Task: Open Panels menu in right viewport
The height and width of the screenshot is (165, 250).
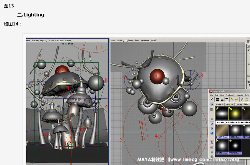Action: (154, 40)
